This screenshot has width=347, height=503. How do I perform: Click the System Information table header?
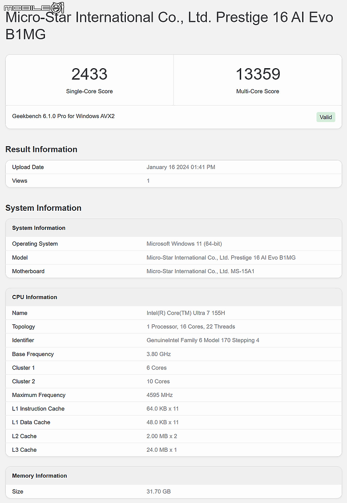pos(39,228)
